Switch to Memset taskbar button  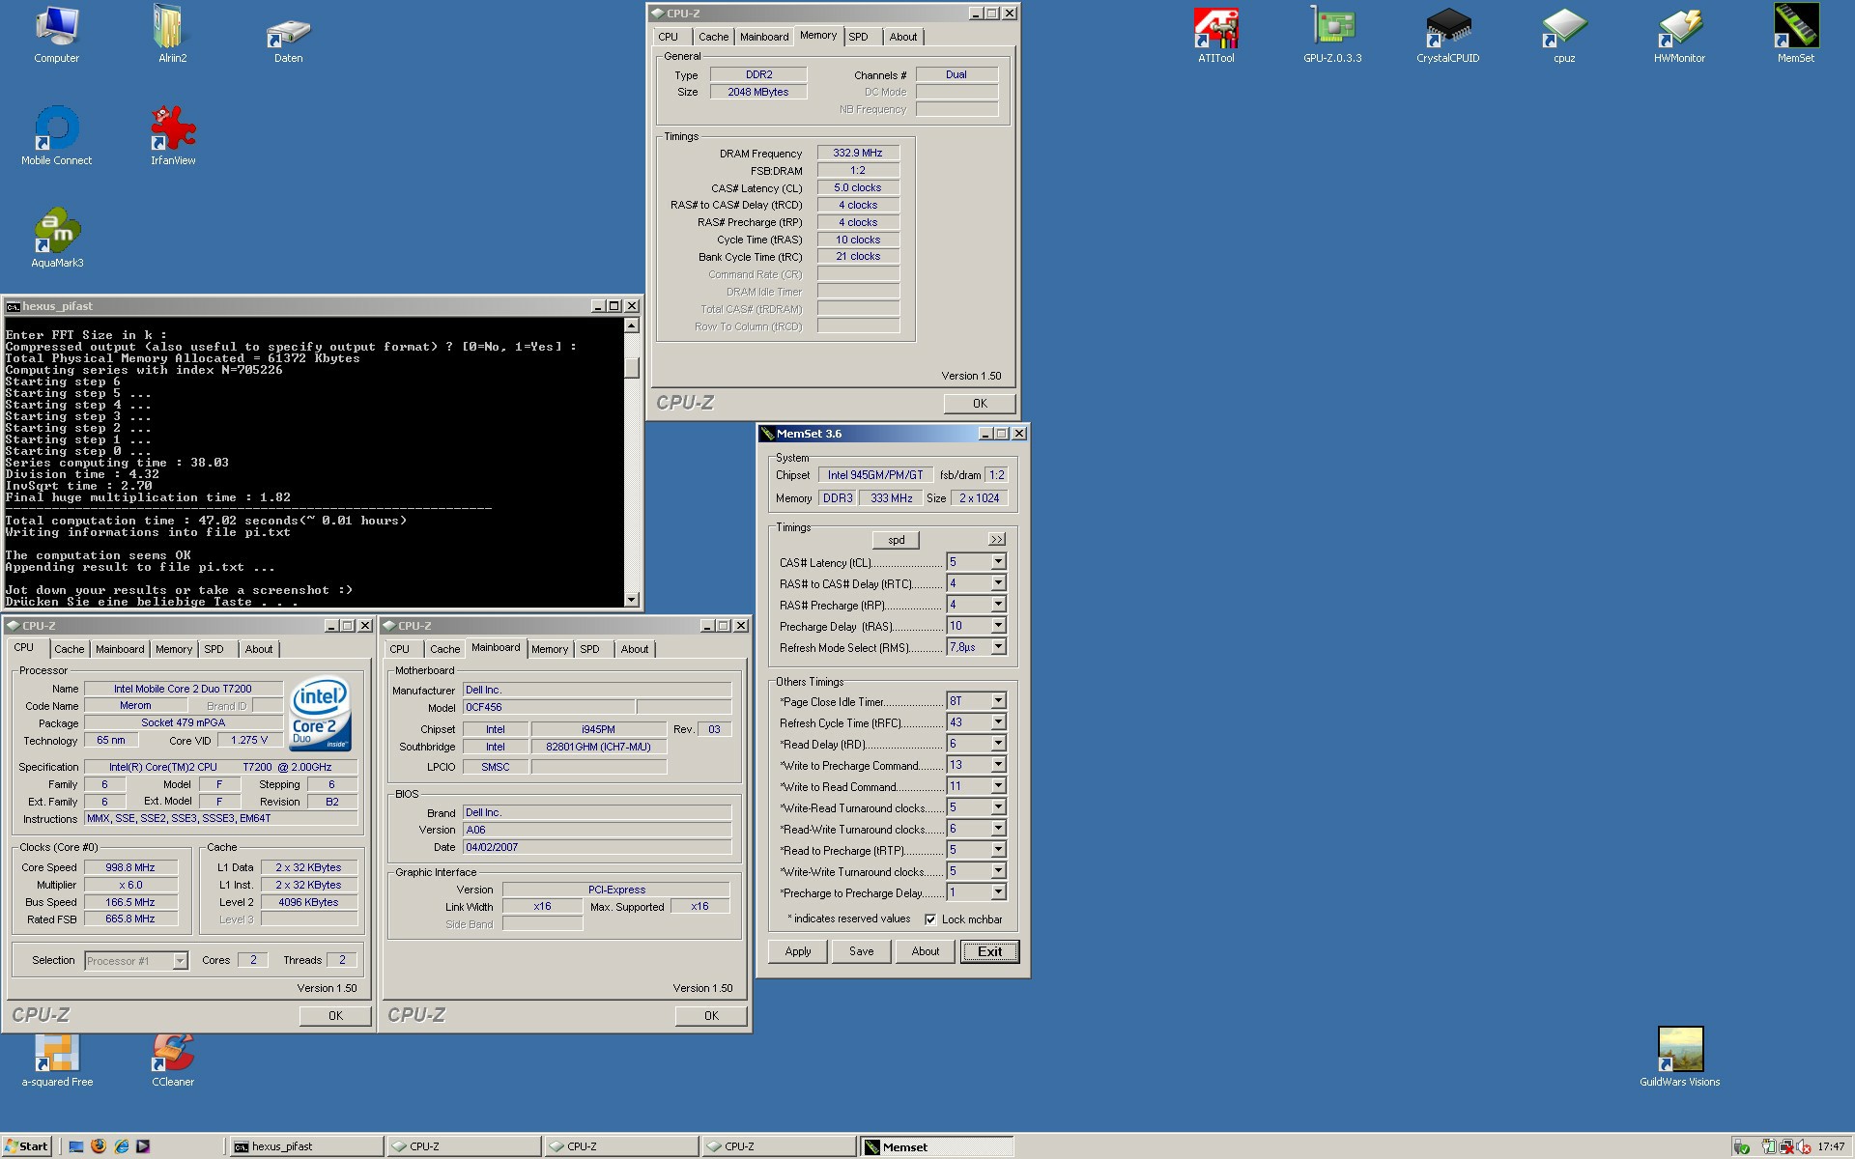pos(936,1146)
